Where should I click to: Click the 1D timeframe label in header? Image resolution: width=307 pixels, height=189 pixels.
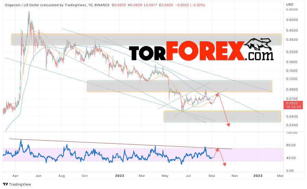click(90, 5)
